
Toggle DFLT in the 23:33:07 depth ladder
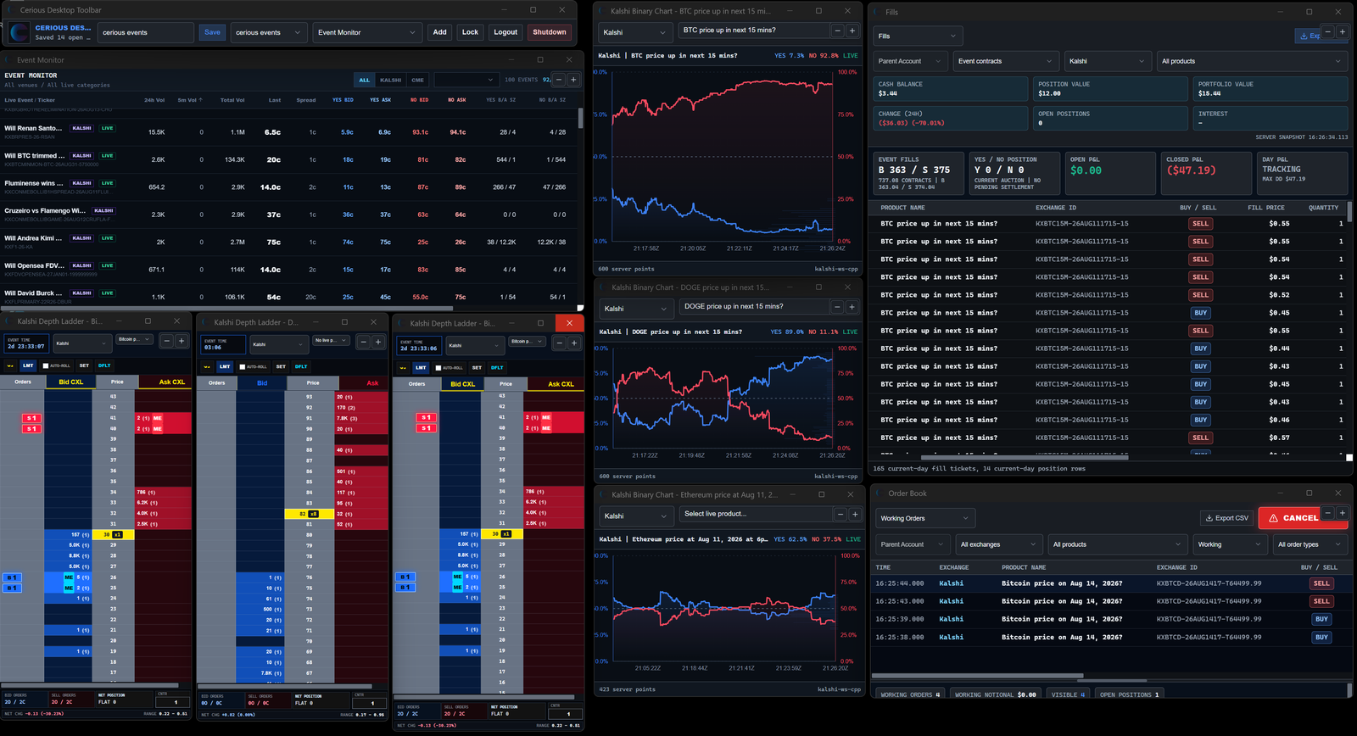(x=104, y=365)
